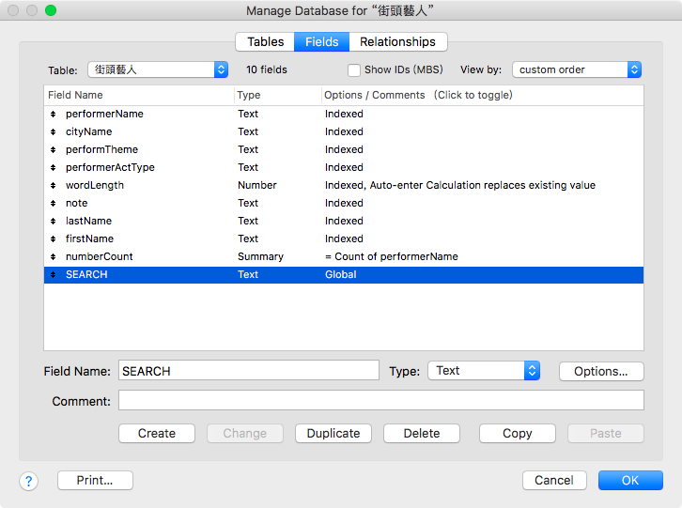Confirm with the OK button

click(x=630, y=480)
